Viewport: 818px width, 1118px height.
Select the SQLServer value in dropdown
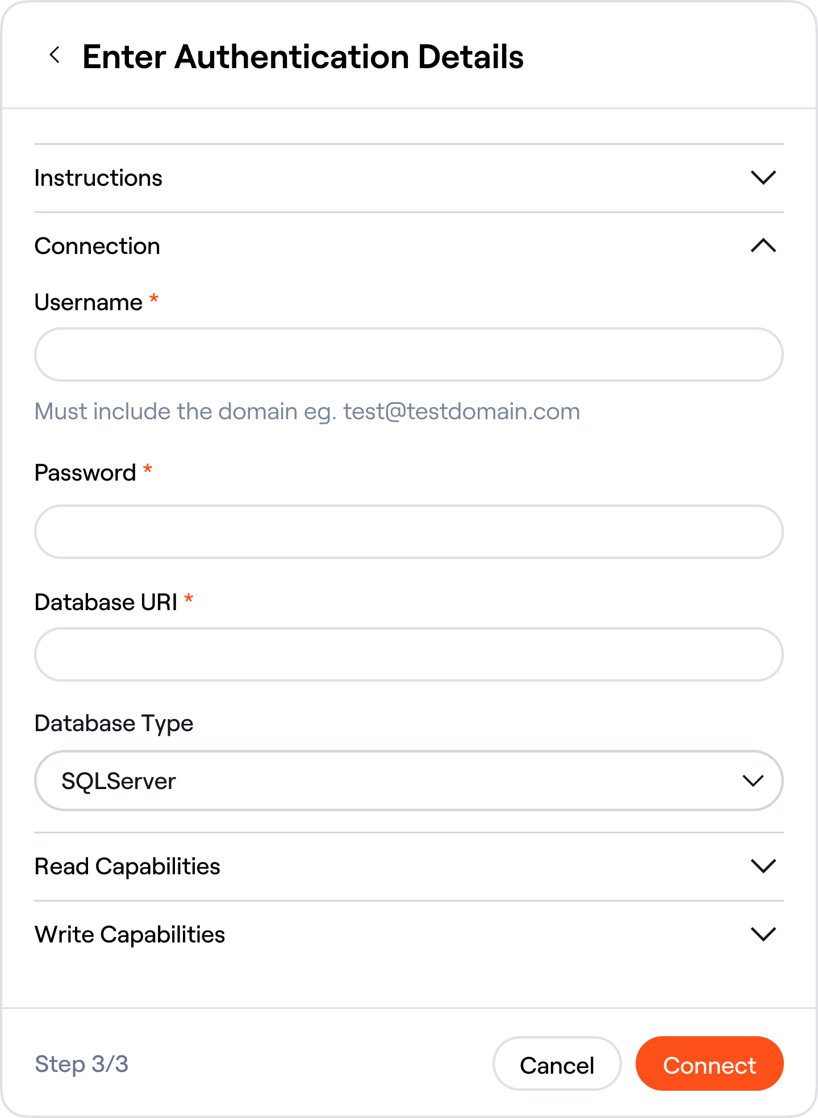pyautogui.click(x=119, y=781)
